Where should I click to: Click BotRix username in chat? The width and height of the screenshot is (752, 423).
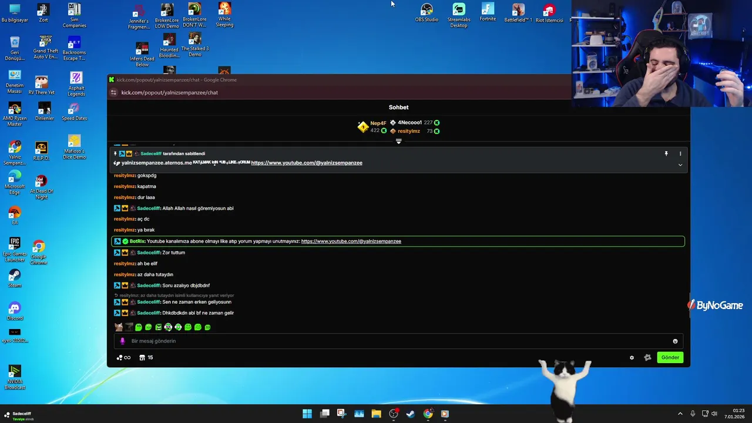(x=137, y=241)
